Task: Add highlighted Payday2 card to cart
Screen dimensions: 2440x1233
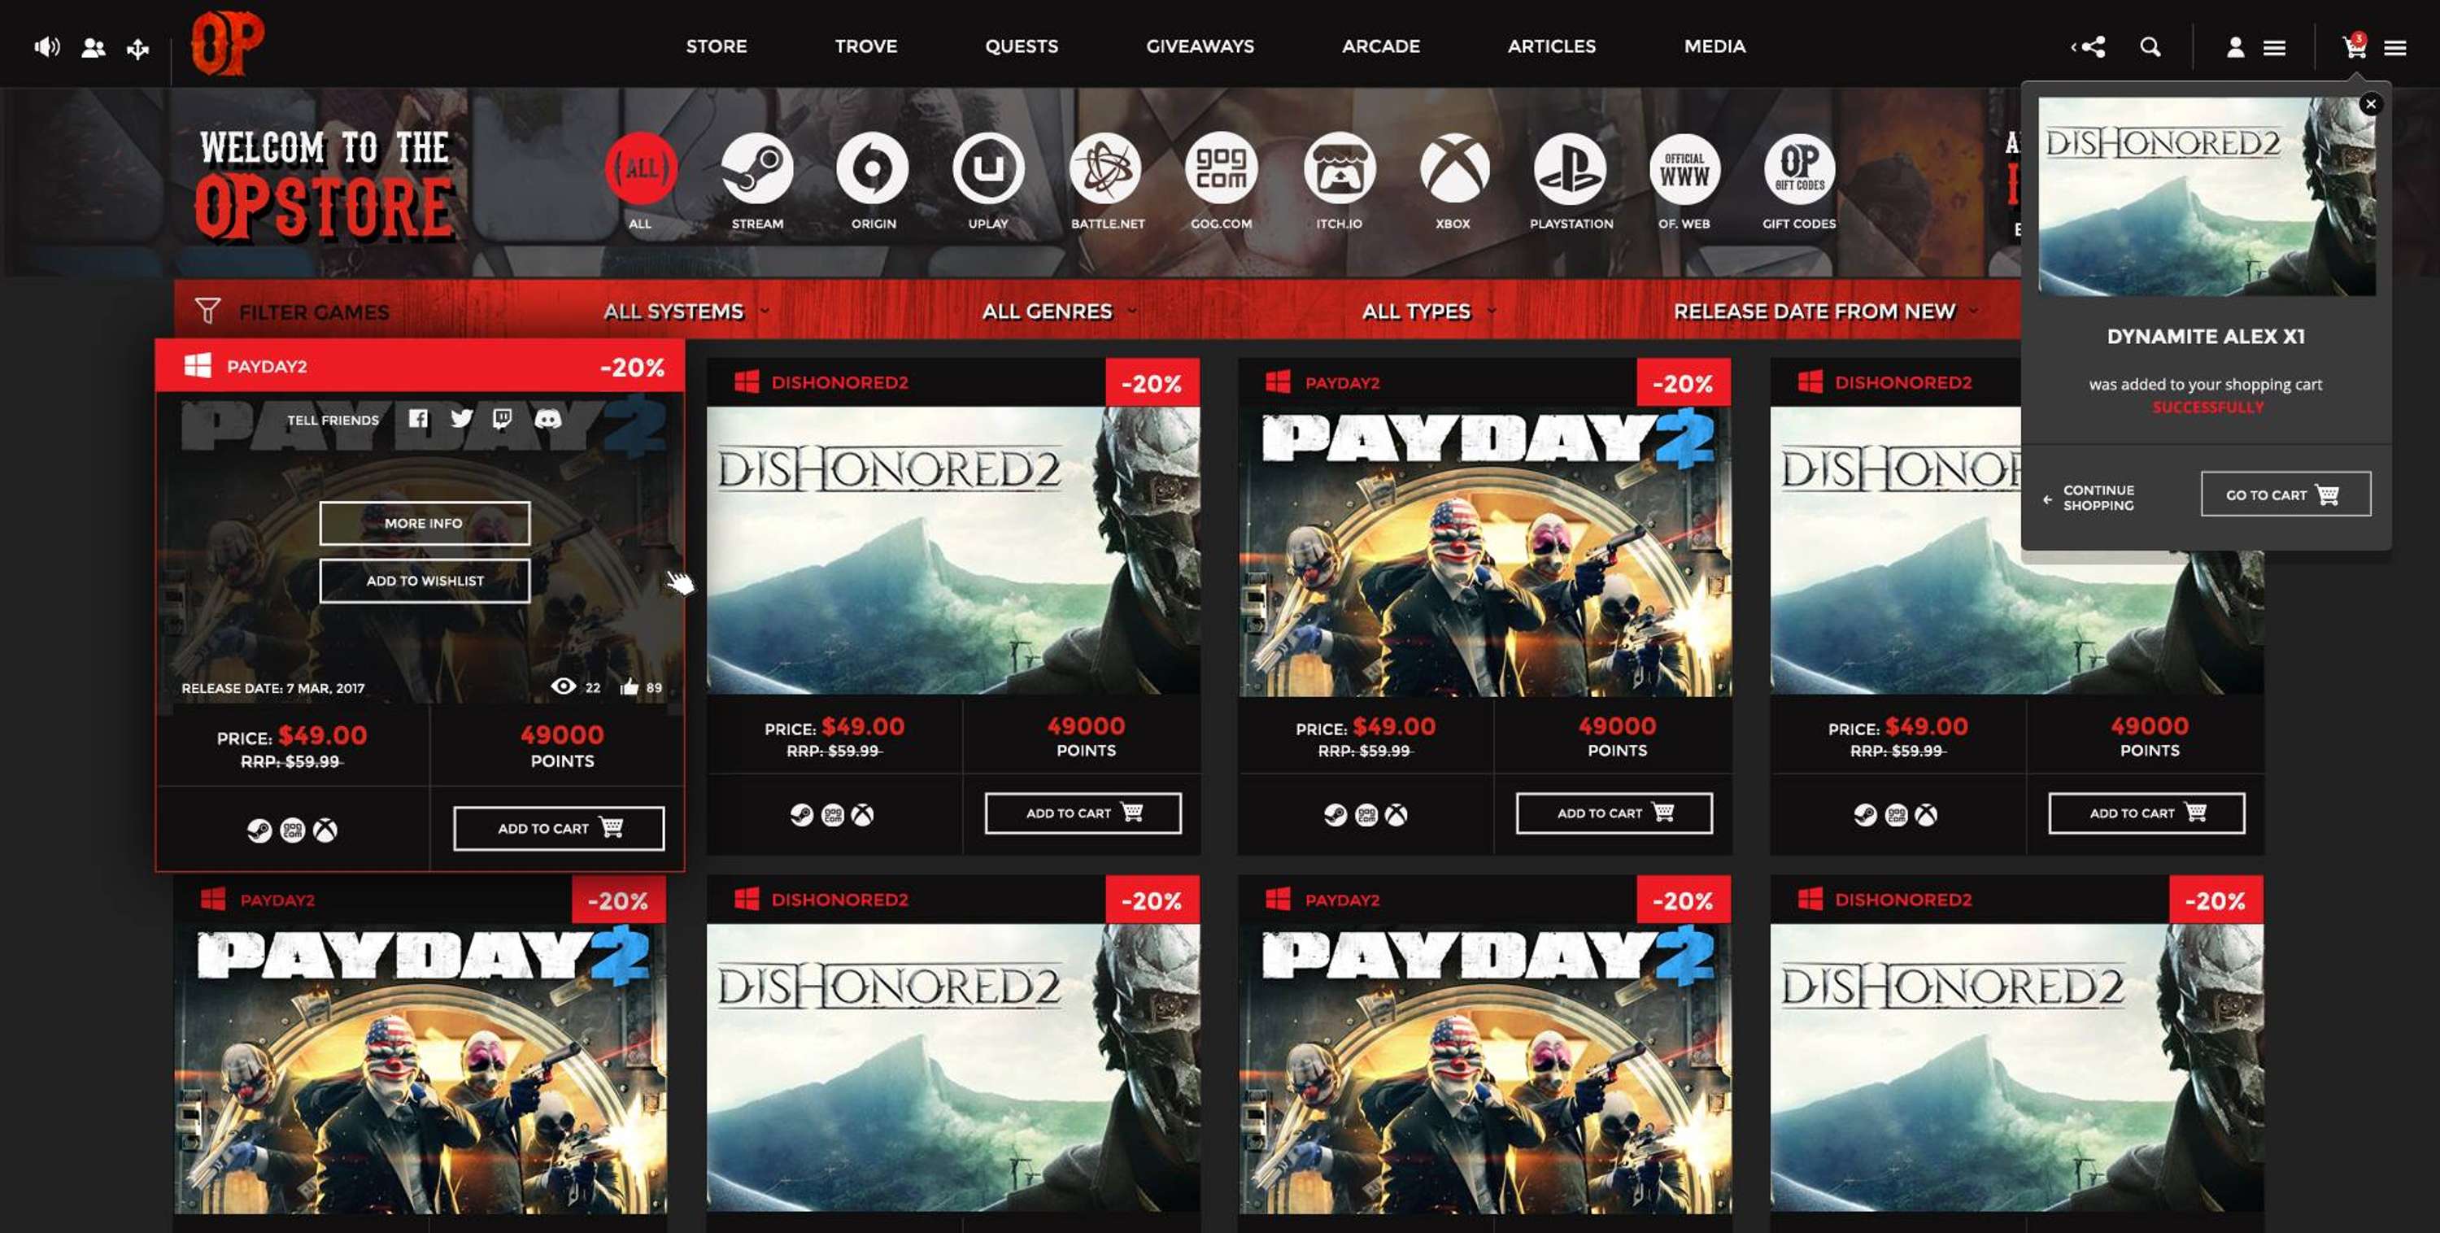Action: point(559,829)
